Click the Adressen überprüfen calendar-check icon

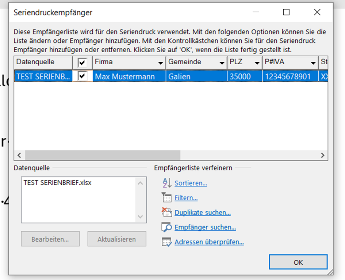(x=166, y=242)
